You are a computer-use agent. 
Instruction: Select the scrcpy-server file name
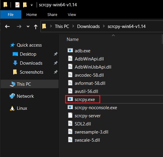pos(88,116)
